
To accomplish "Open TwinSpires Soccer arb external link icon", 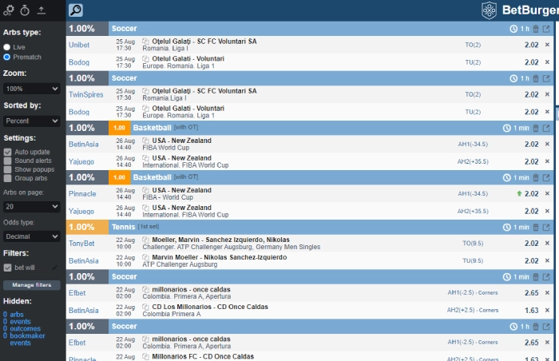I will [546, 78].
